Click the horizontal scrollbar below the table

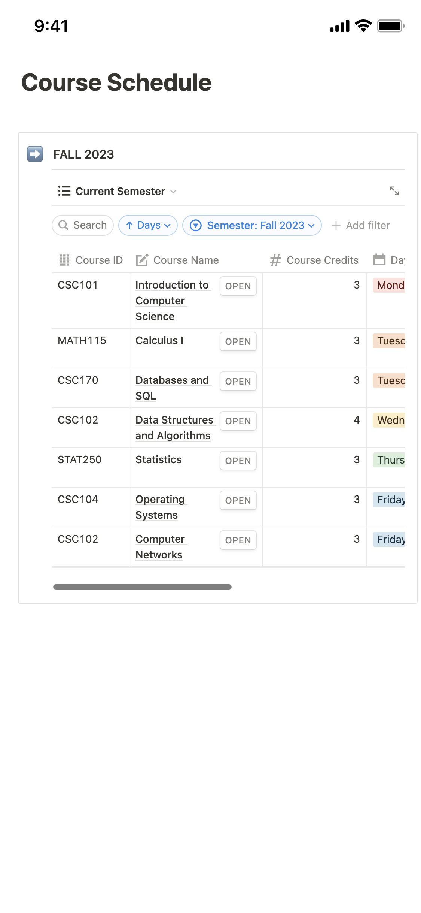coord(142,587)
